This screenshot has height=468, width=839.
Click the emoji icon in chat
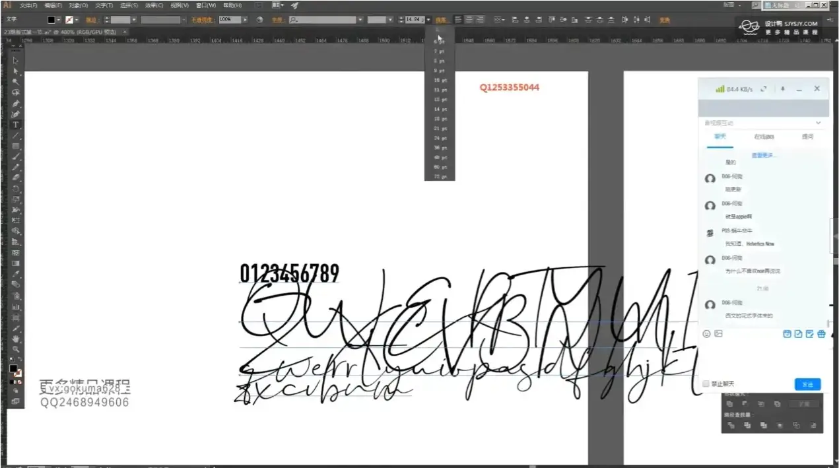click(706, 334)
